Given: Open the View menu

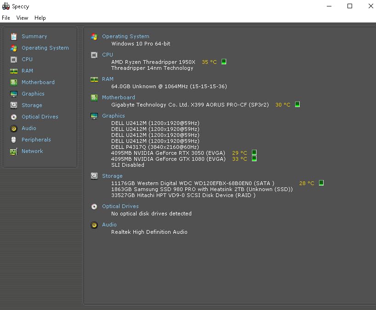Looking at the screenshot, I should click(23, 18).
